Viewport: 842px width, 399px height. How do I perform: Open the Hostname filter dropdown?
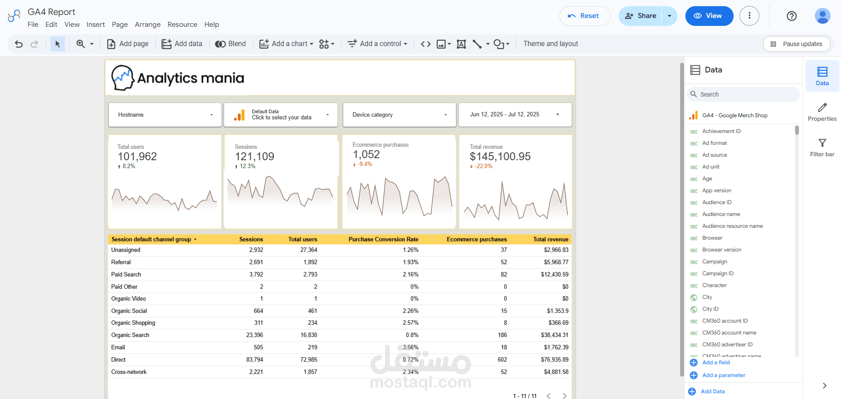click(165, 115)
